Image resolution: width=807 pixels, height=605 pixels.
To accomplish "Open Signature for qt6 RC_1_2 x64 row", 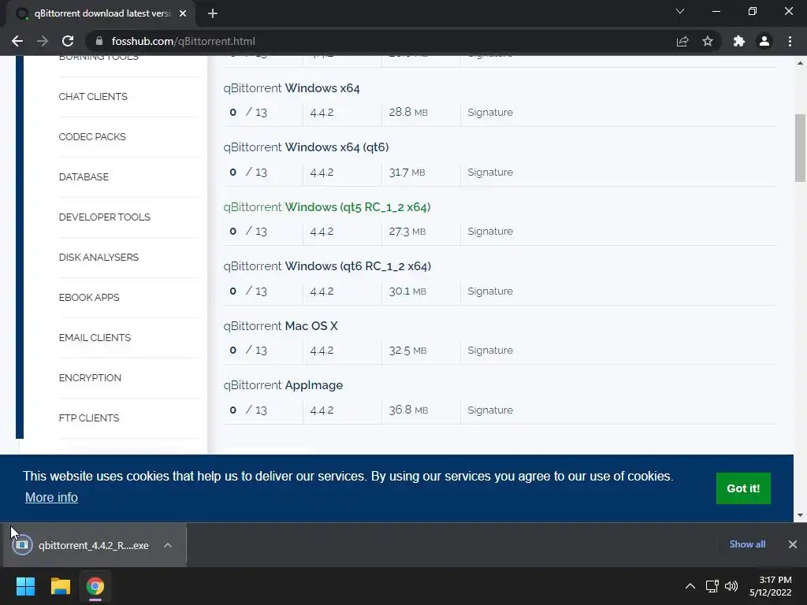I will 490,291.
